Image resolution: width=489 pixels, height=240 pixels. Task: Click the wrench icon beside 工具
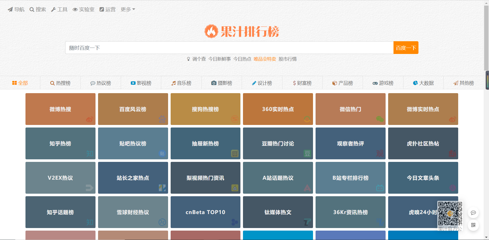(x=53, y=9)
